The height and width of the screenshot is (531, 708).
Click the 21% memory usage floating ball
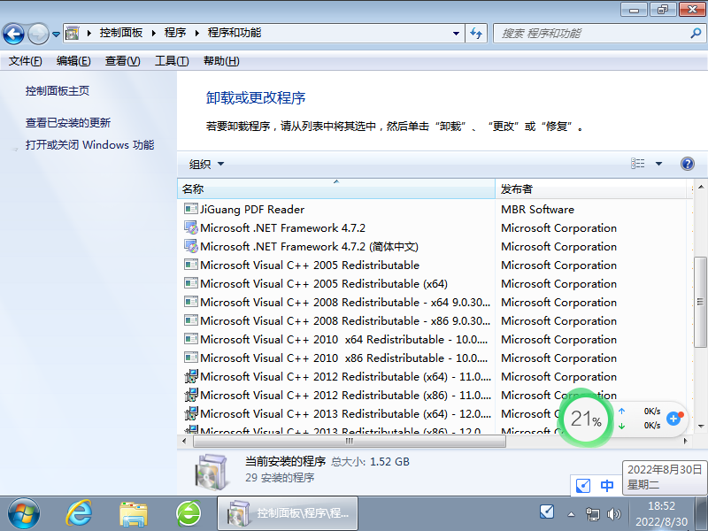pyautogui.click(x=586, y=419)
